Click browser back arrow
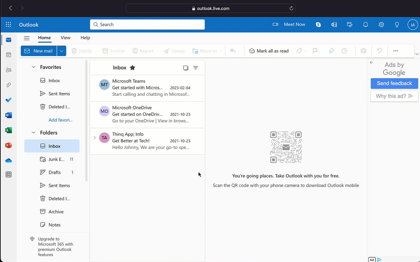Screen dimensions: 420x262 (10, 8)
